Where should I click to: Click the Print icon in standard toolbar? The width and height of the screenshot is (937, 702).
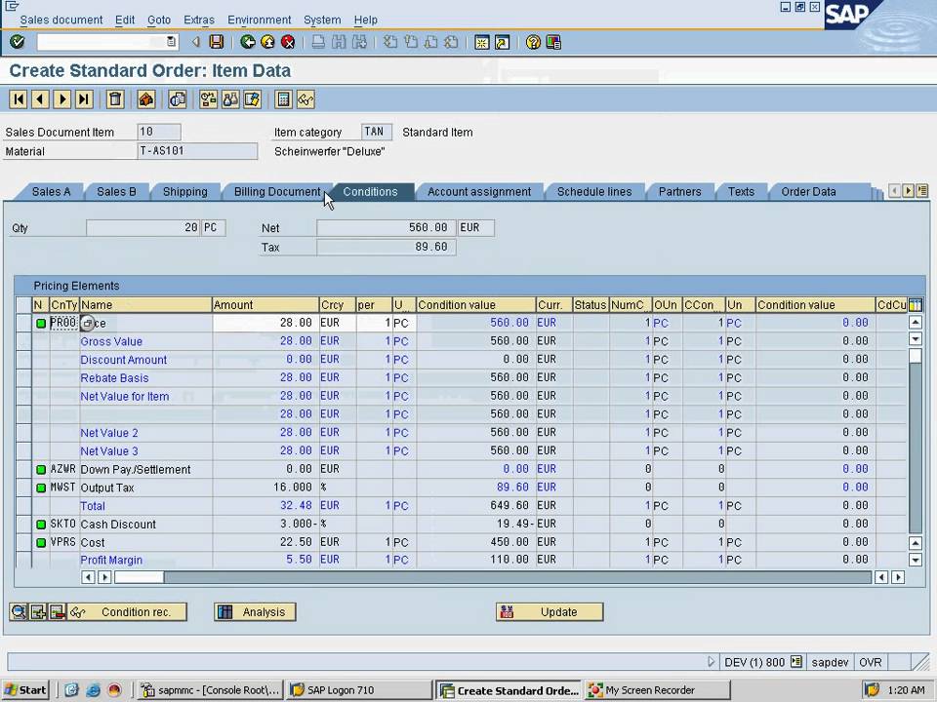point(318,42)
